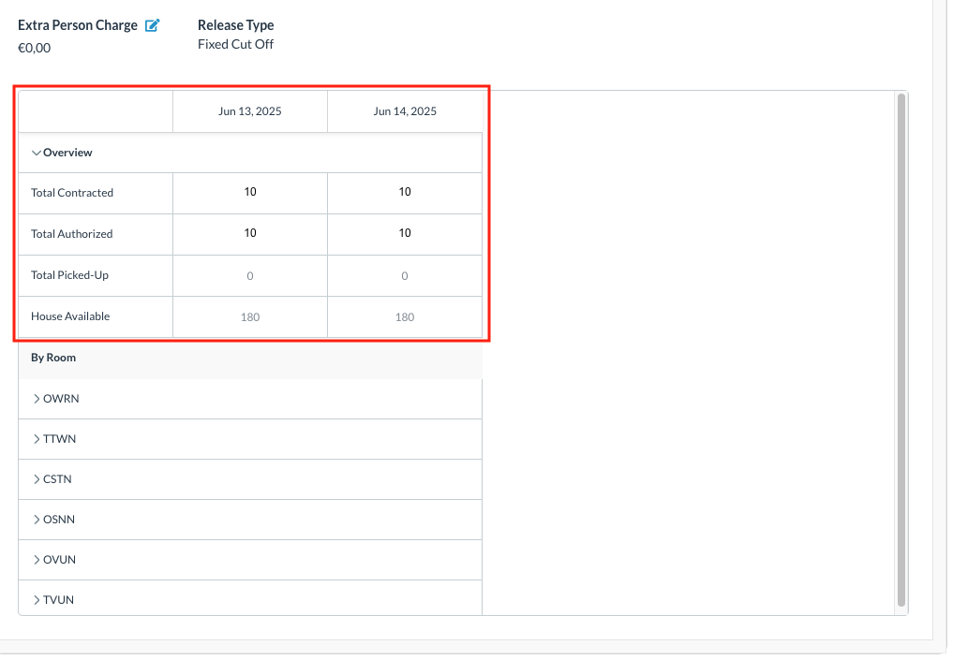Click the vertical scrollbar of the grid
The width and height of the screenshot is (953, 660).
click(901, 350)
